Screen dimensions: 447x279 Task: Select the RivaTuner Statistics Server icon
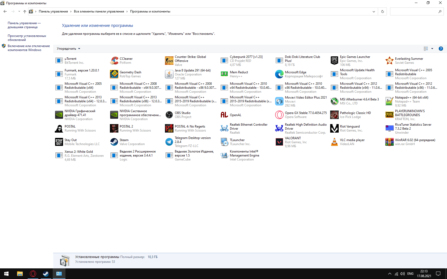390,128
